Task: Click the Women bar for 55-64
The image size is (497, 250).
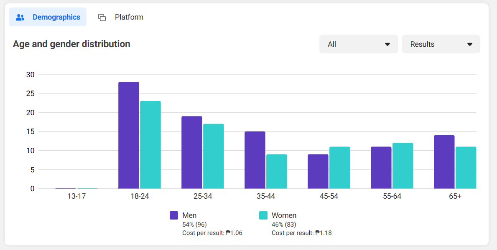Action: coord(403,166)
